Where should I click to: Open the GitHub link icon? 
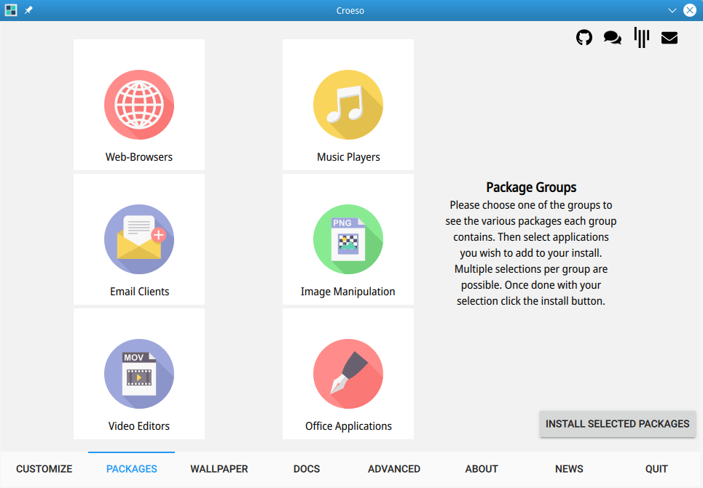(x=584, y=38)
